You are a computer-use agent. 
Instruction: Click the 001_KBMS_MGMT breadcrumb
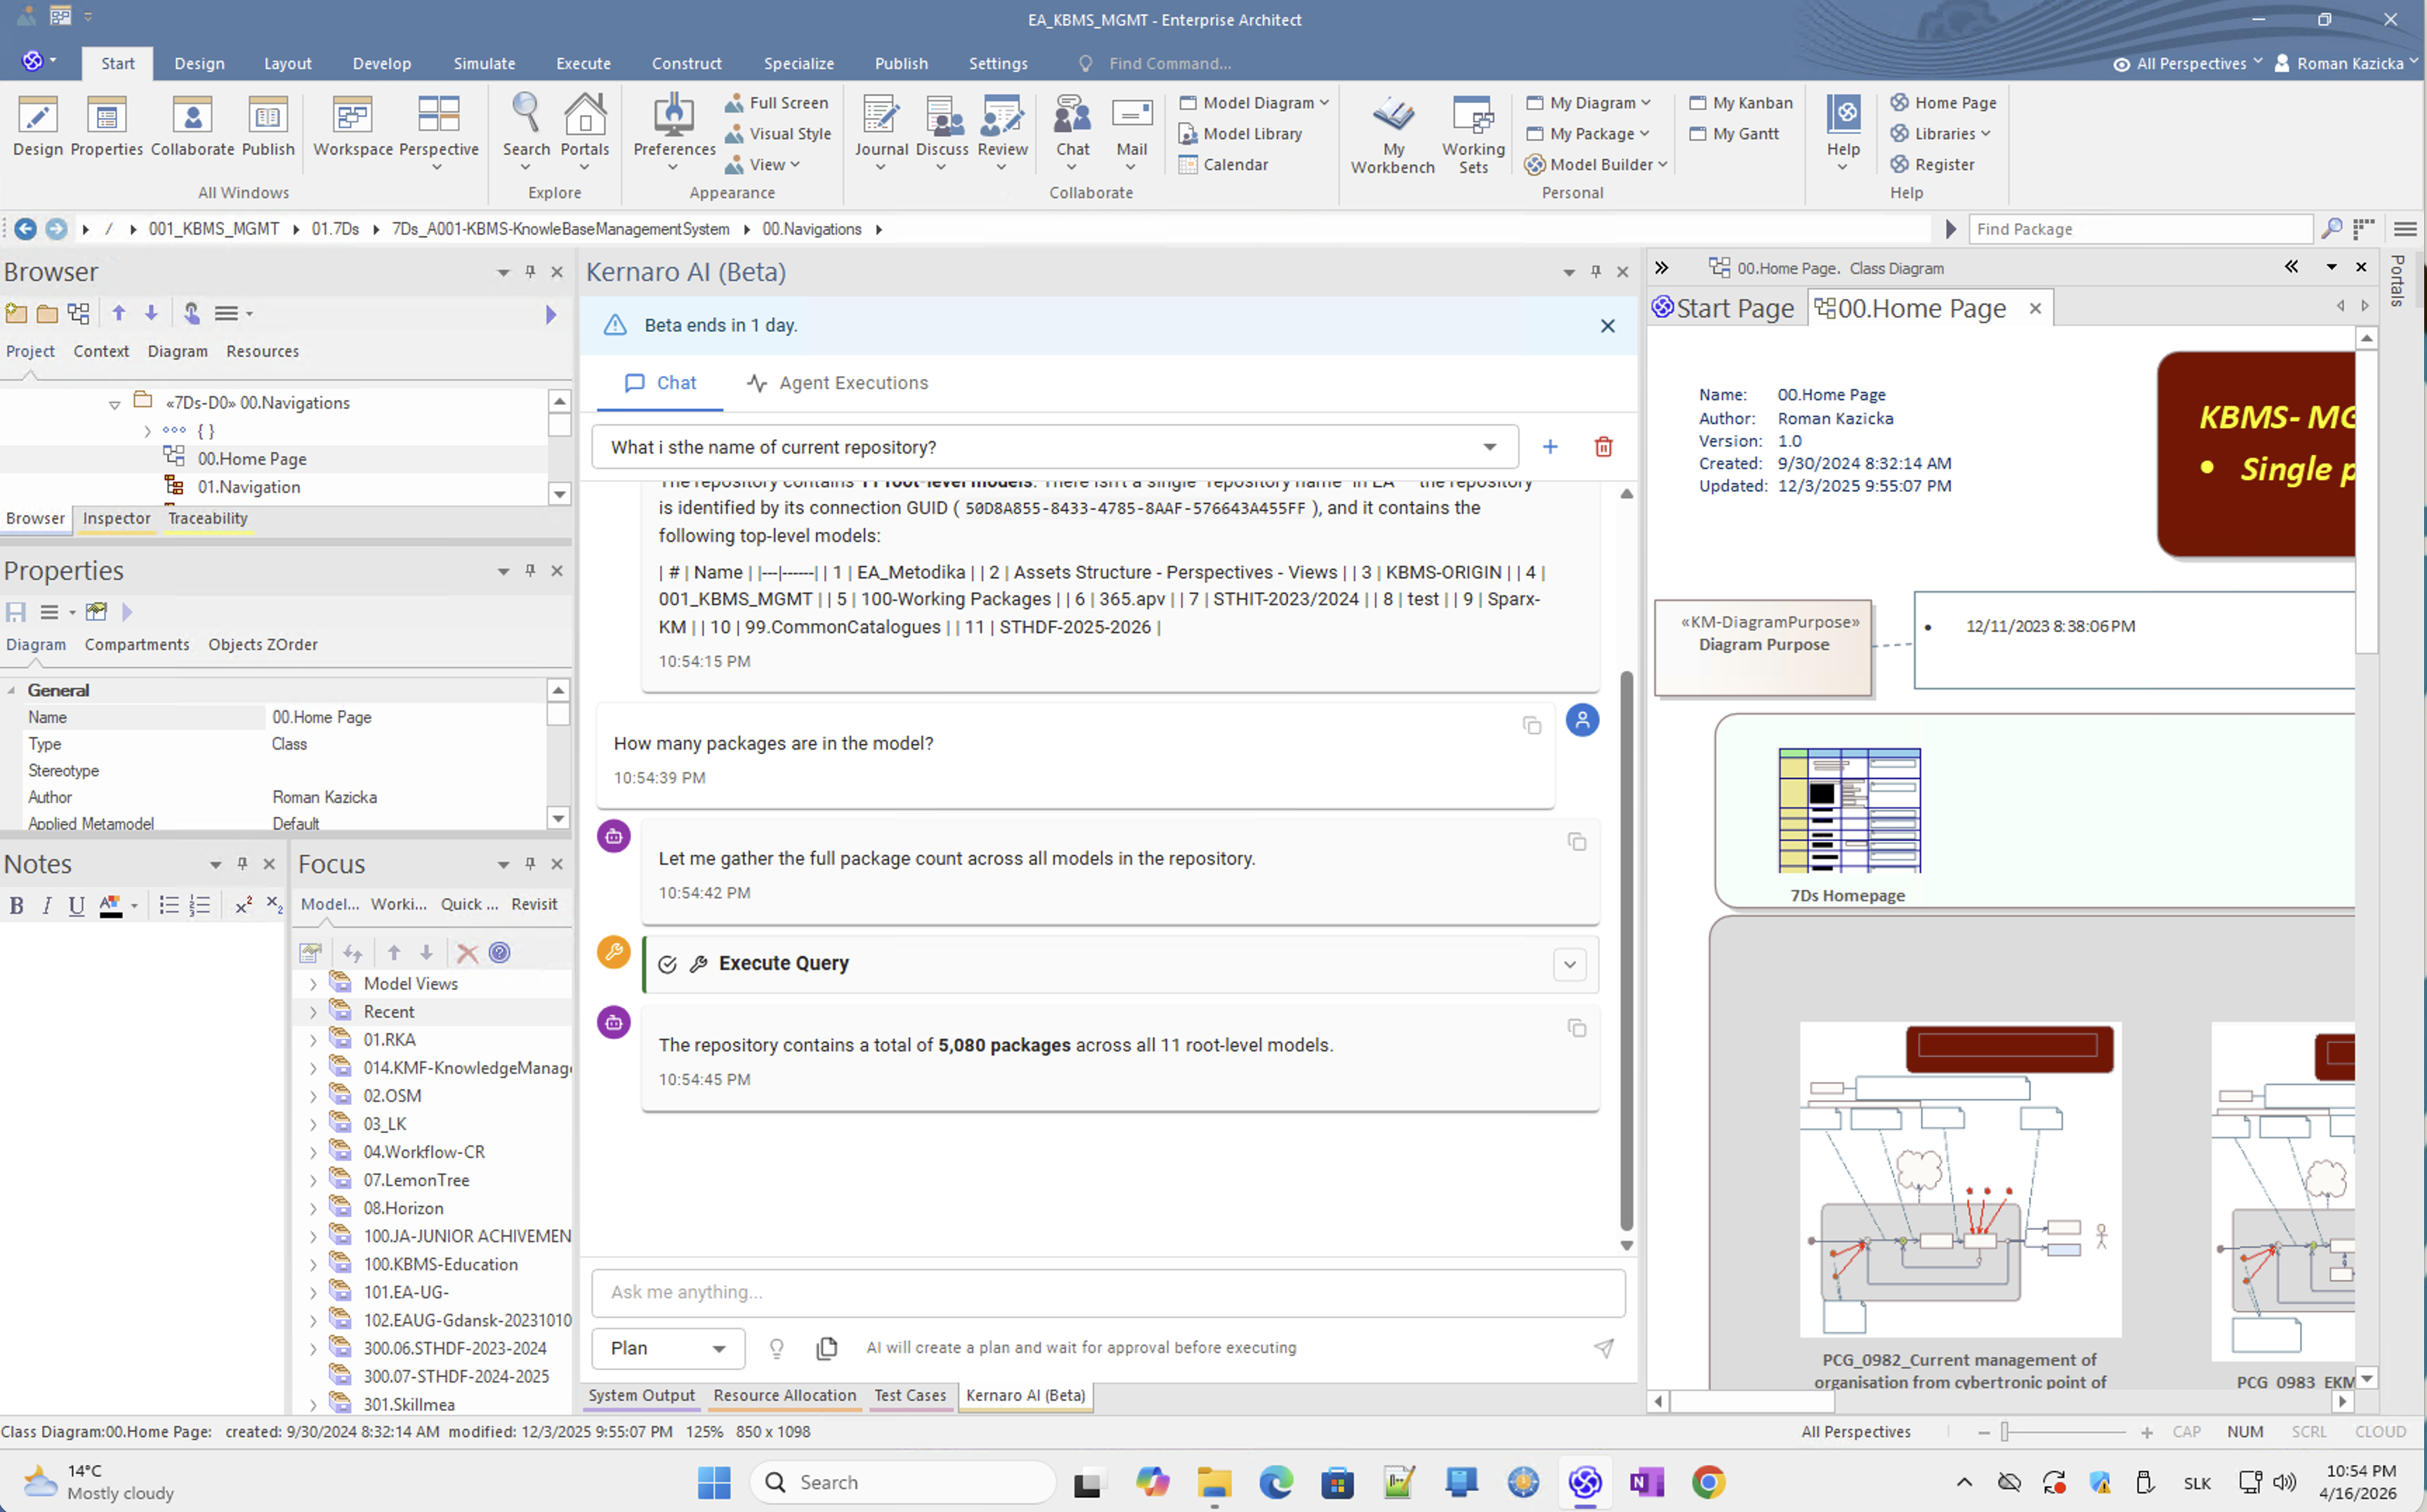coord(214,229)
